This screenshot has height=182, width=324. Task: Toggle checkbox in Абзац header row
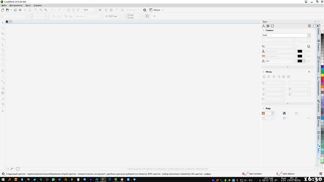(x=313, y=72)
